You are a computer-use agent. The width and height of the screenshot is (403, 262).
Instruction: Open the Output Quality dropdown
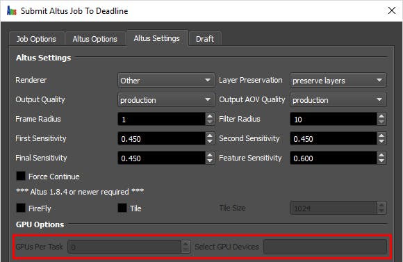click(166, 100)
